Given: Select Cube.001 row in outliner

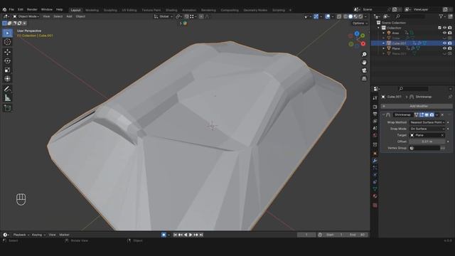Looking at the screenshot, I should point(412,43).
